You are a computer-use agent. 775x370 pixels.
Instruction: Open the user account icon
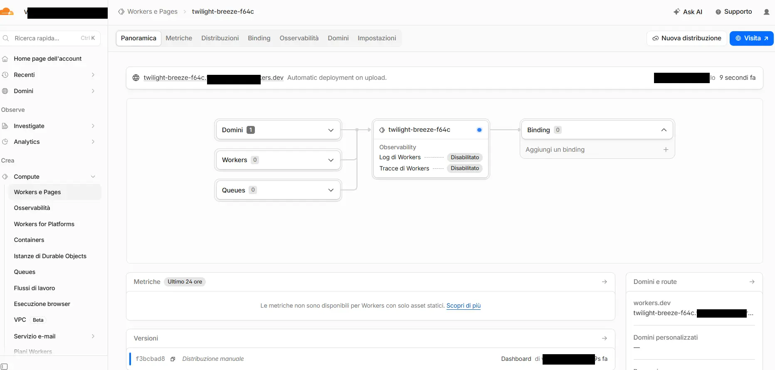(766, 12)
